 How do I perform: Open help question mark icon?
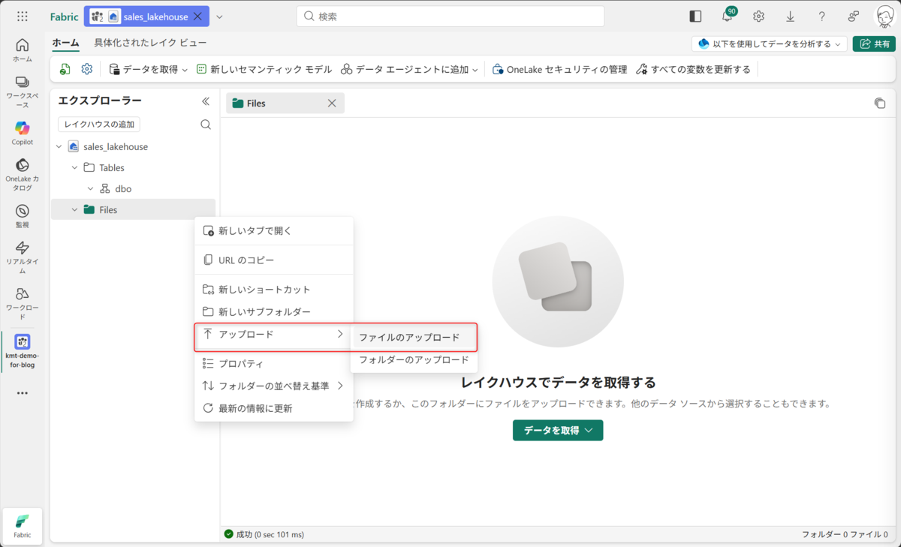click(x=822, y=17)
